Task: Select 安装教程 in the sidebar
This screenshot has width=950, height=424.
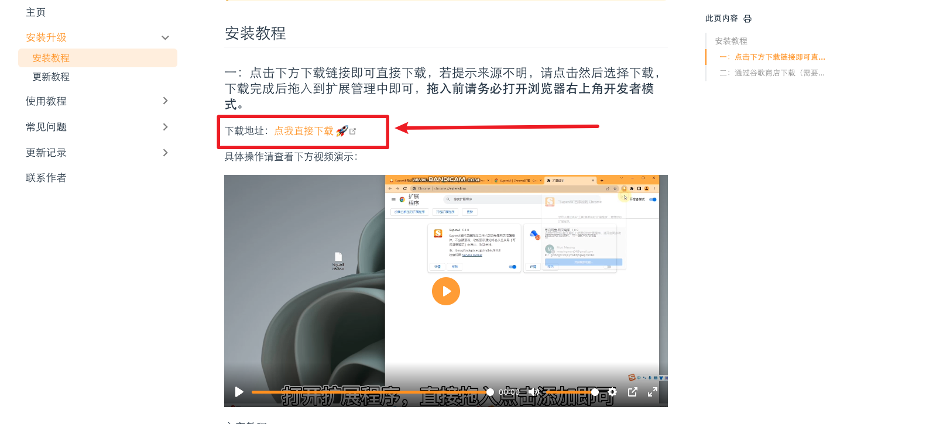Action: (x=51, y=58)
